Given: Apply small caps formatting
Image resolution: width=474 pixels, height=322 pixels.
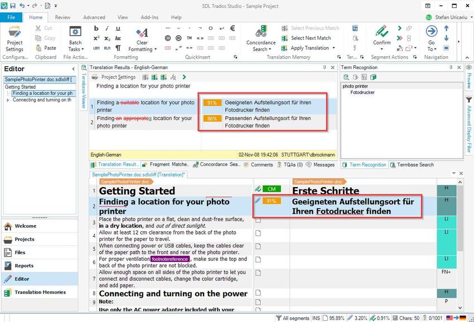Looking at the screenshot, I should pyautogui.click(x=118, y=38).
